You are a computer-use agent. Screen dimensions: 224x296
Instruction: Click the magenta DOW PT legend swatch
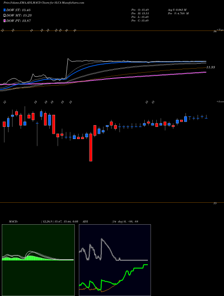pos(5,21)
